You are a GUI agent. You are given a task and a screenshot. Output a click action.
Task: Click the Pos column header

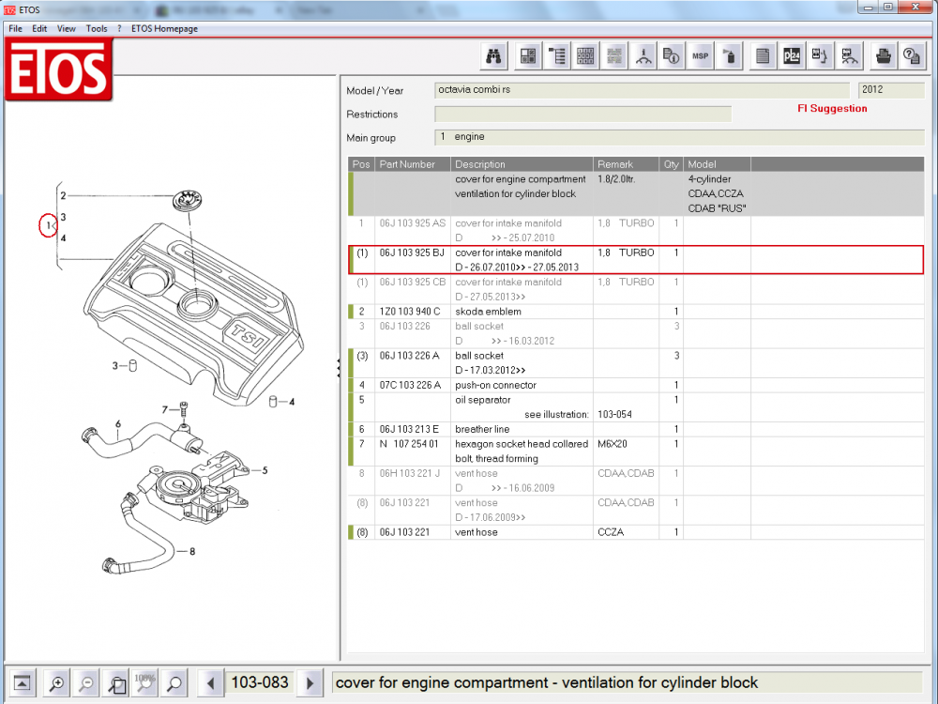pos(361,164)
